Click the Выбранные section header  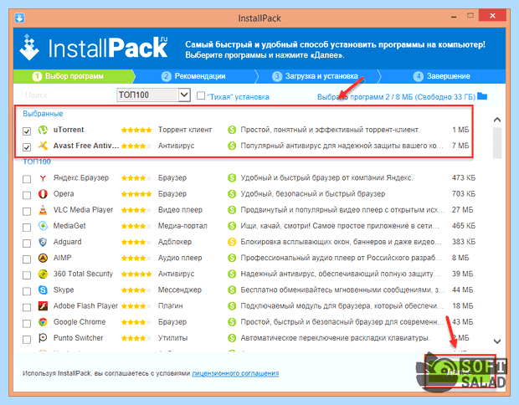43,114
